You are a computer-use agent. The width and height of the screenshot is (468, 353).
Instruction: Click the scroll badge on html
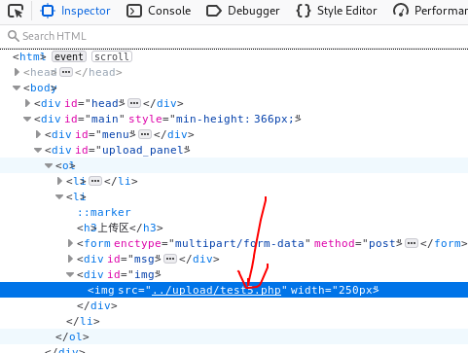click(112, 56)
